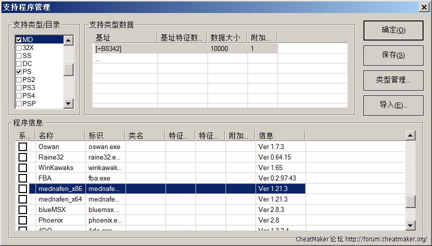Click the 基址 column header
This screenshot has height=246, width=432.
pos(124,38)
